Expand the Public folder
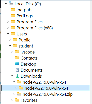This screenshot has height=104, width=92. [10, 40]
